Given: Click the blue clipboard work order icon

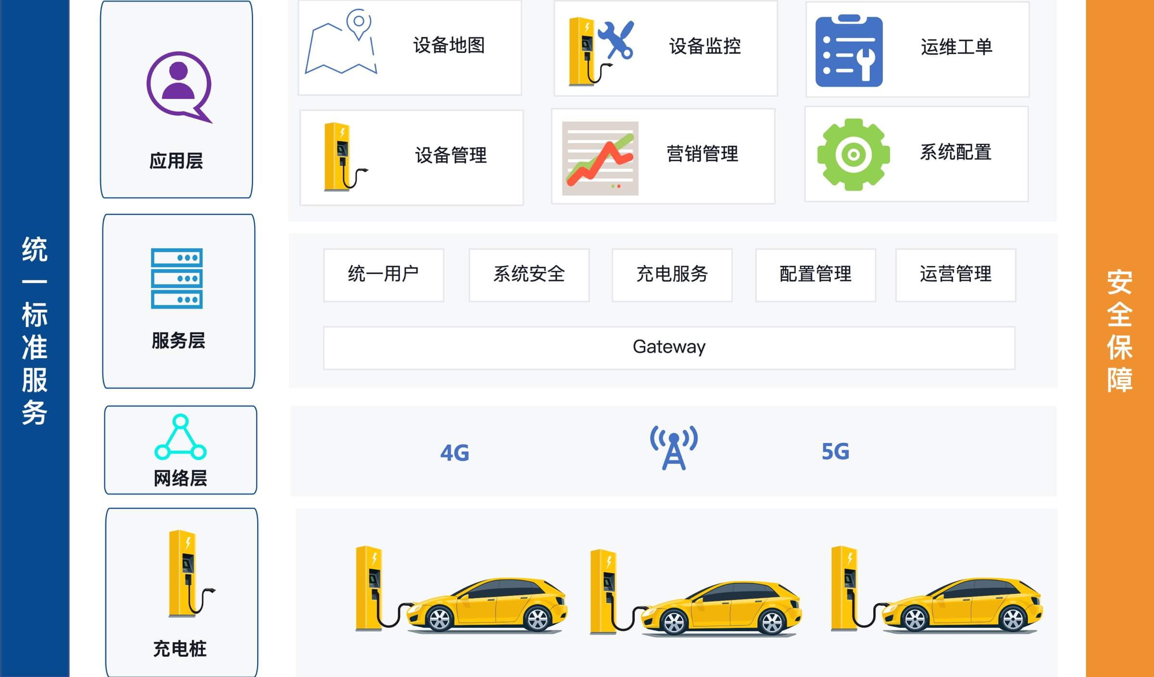Looking at the screenshot, I should (x=849, y=51).
